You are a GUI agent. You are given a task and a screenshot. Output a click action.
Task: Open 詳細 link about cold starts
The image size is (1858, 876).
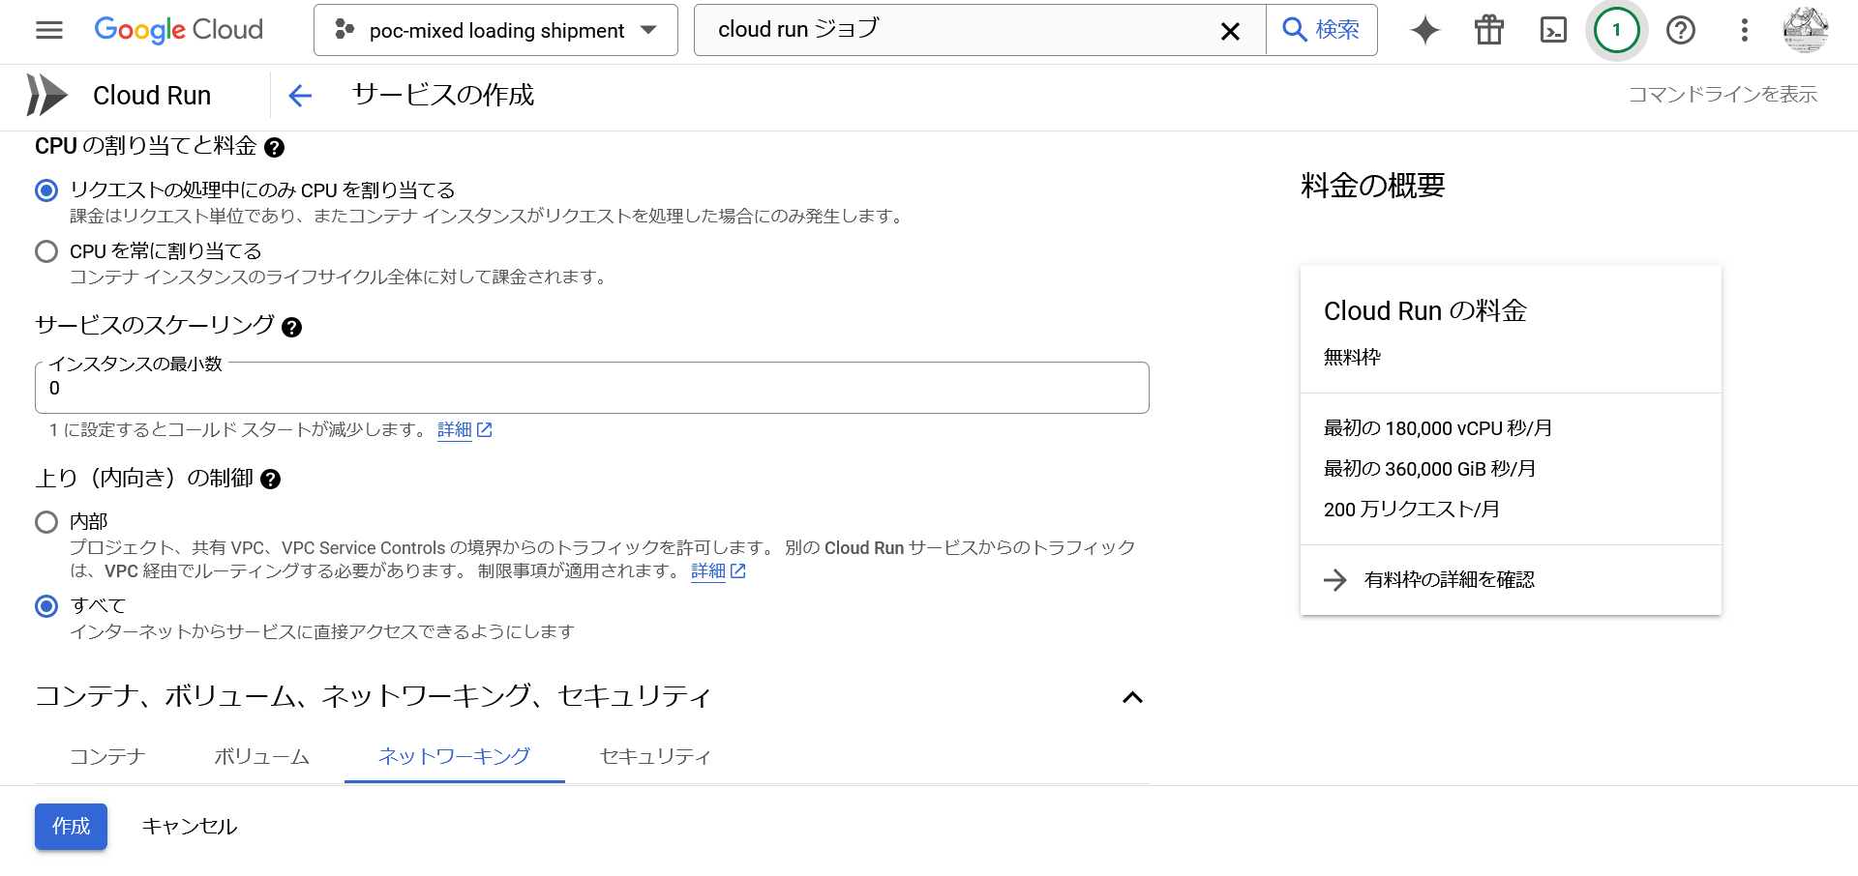pyautogui.click(x=455, y=430)
